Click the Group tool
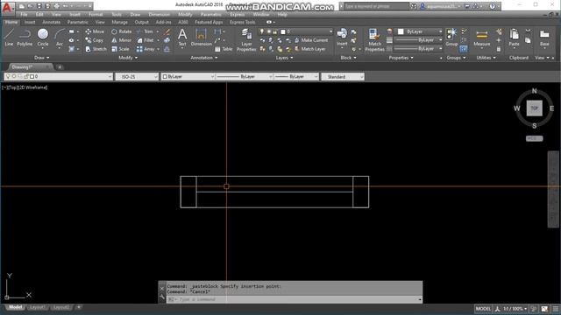This screenshot has height=315, width=561. [x=451, y=37]
